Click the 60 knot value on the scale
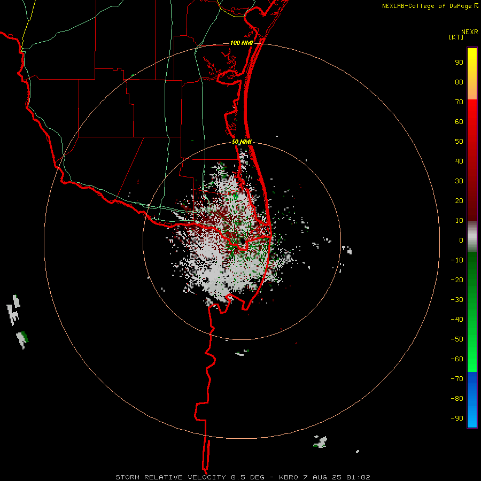This screenshot has width=481, height=481. (459, 121)
